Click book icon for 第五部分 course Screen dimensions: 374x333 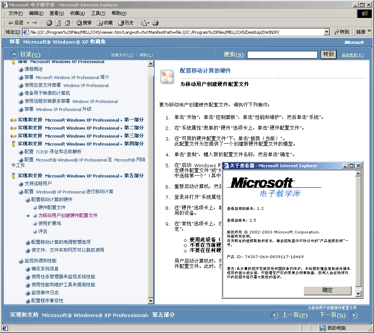(x=14, y=176)
